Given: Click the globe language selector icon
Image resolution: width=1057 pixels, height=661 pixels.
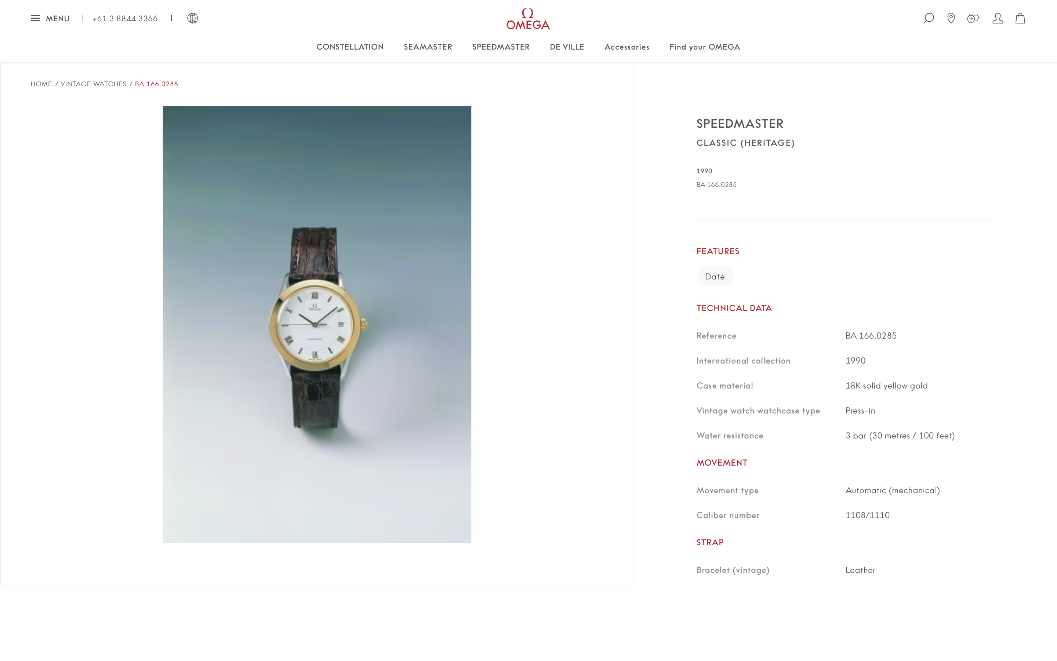Looking at the screenshot, I should 193,18.
